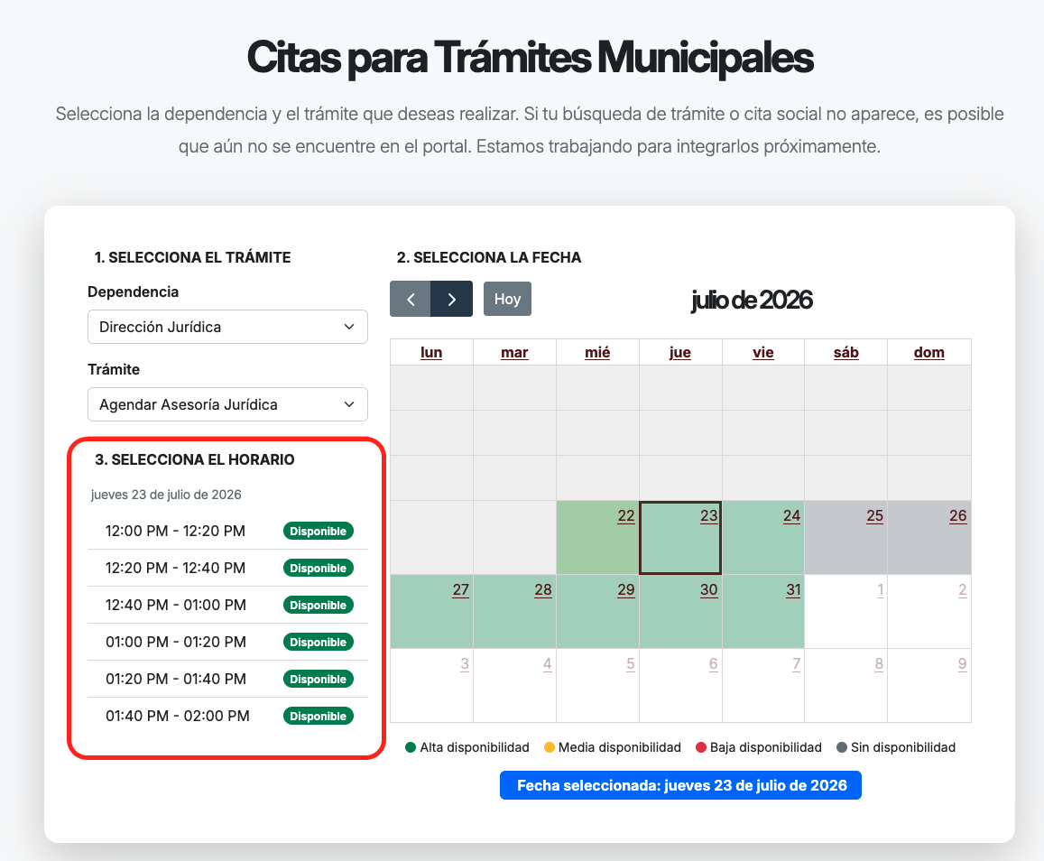The image size is (1044, 861).
Task: Click Disponible badge for 01:40 PM slot
Action: pos(319,716)
